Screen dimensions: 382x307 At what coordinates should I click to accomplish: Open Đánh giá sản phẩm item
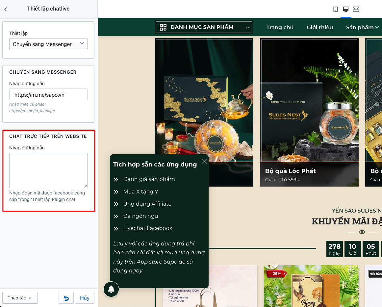(149, 179)
